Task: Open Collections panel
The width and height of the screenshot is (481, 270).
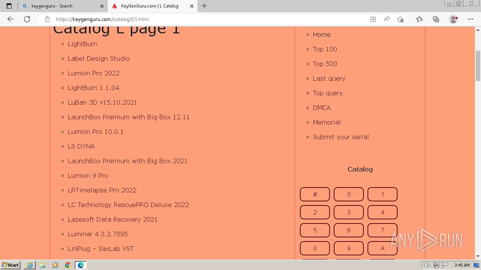Action: 436,19
